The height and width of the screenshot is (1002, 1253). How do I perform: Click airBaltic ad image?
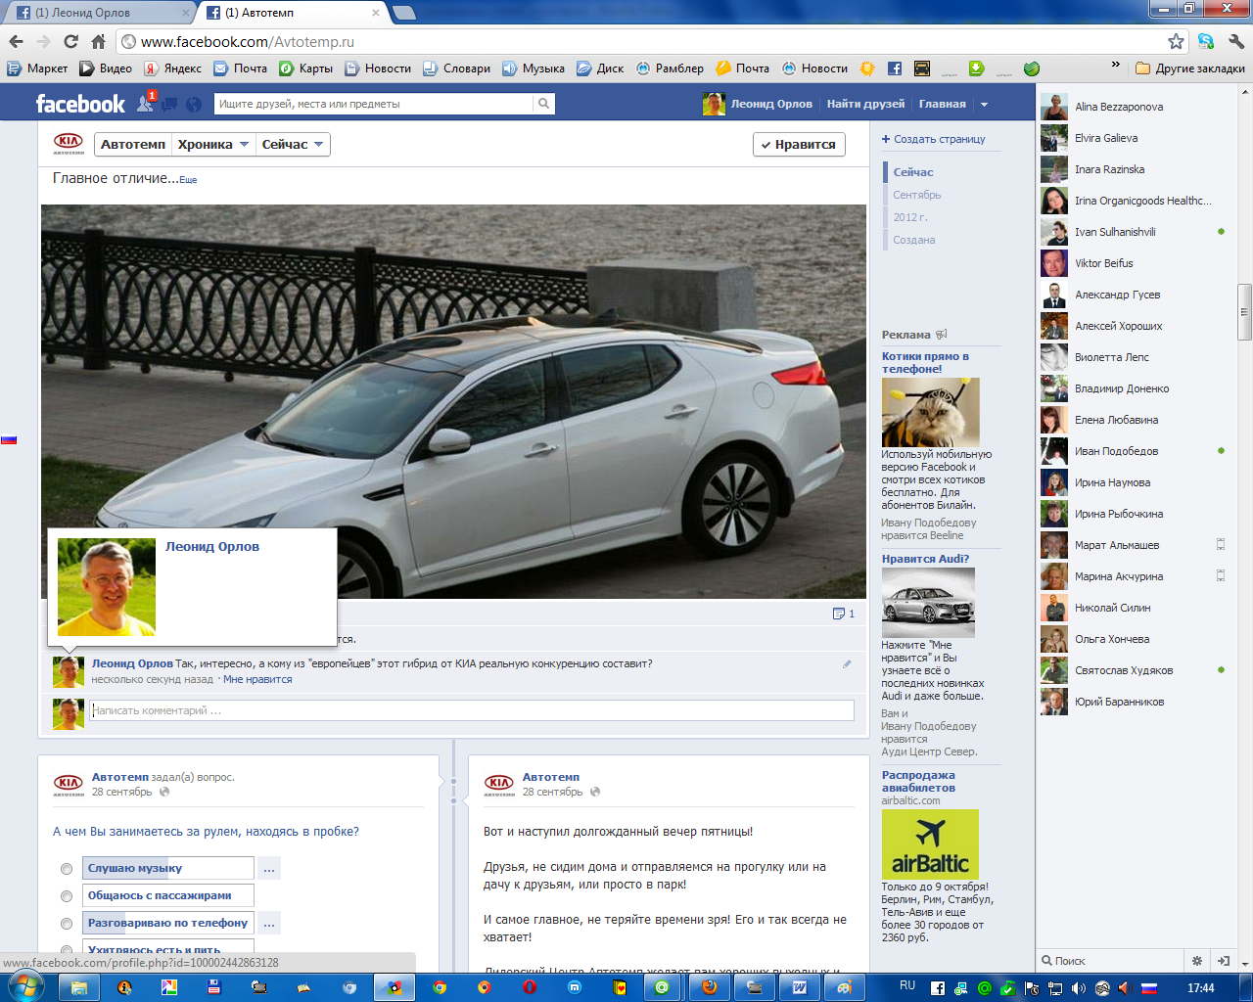pos(930,844)
